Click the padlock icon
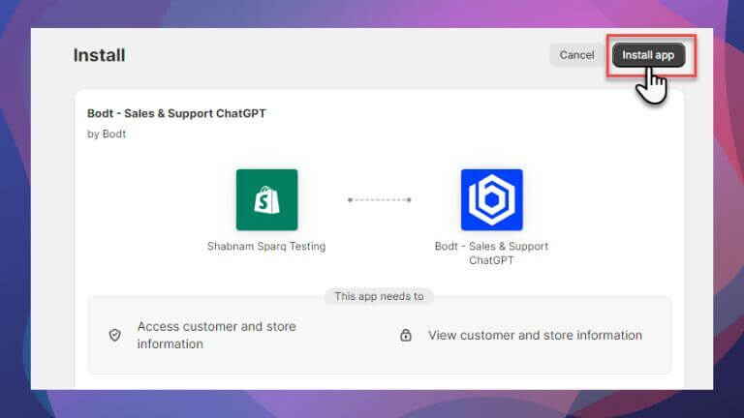The width and height of the screenshot is (744, 418). pyautogui.click(x=406, y=335)
